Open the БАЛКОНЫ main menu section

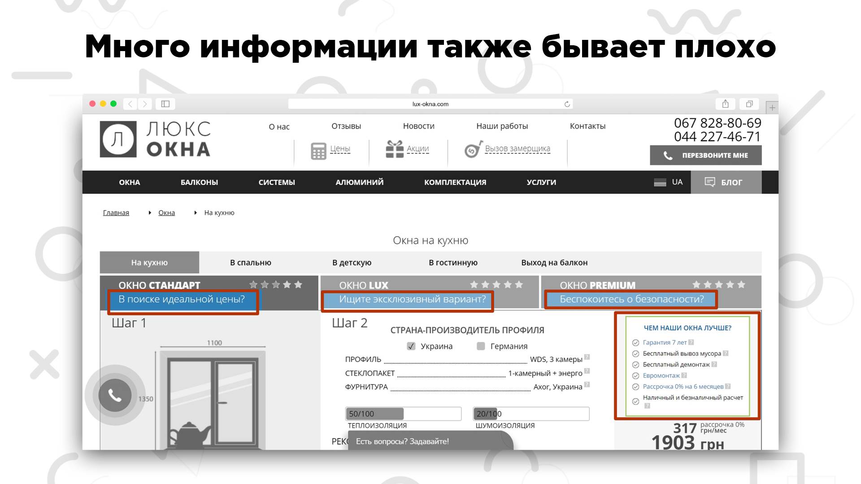(x=199, y=182)
